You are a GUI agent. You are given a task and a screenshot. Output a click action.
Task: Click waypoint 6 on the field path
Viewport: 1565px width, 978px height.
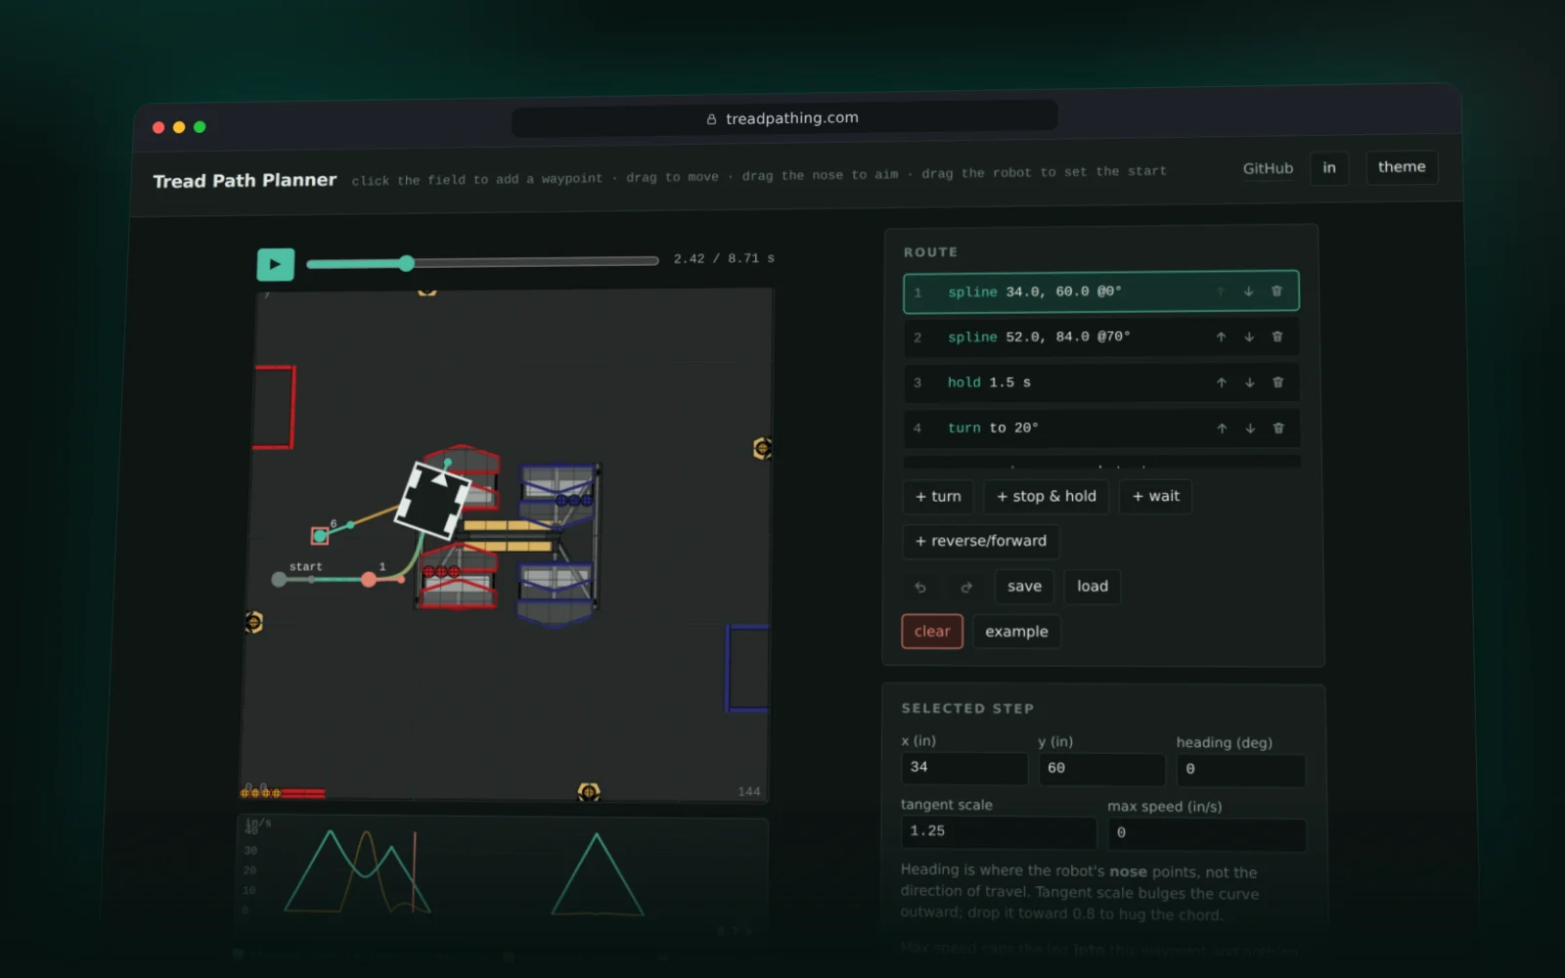click(x=320, y=536)
